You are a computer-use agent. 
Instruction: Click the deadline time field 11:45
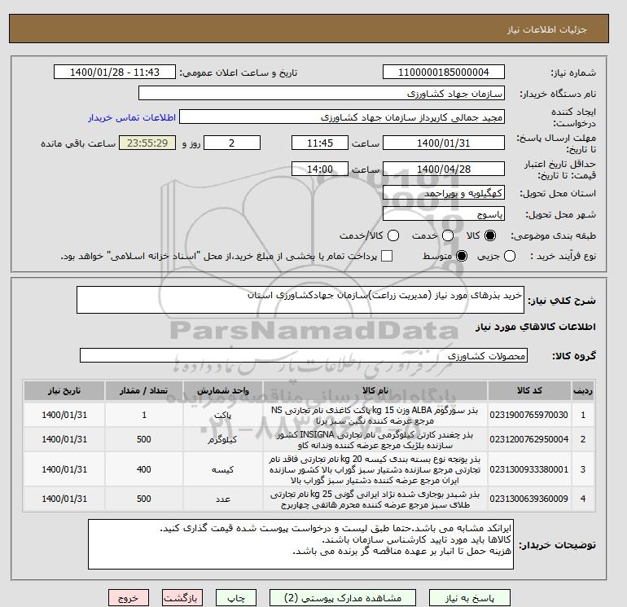coord(320,143)
